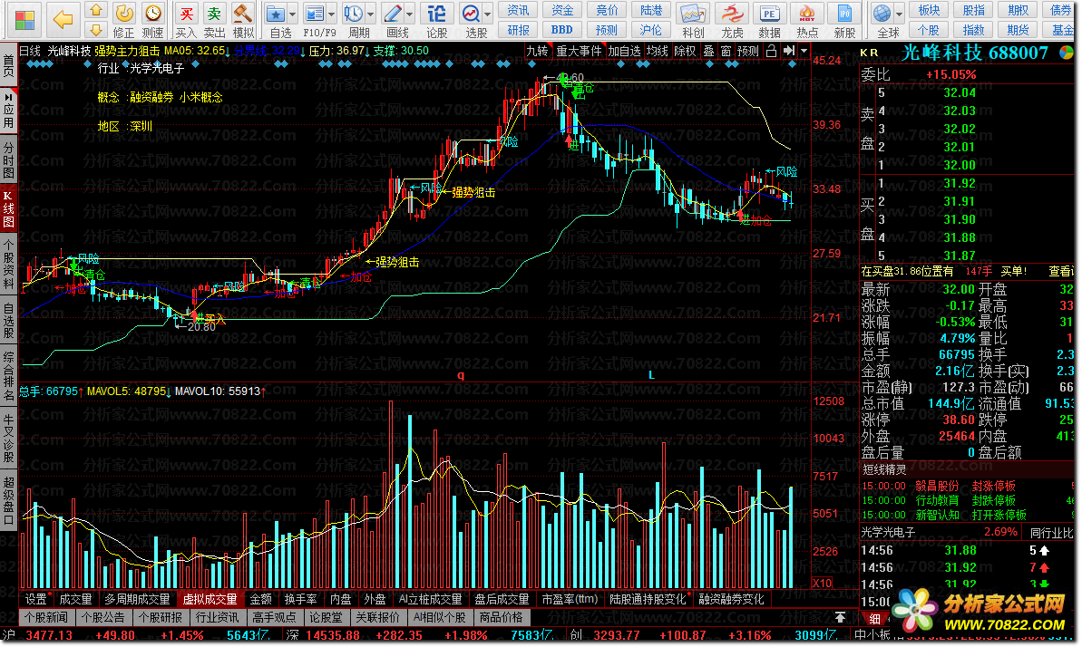1082x647 pixels.
Task: Go back with the yellow left arrow
Action: pos(63,19)
